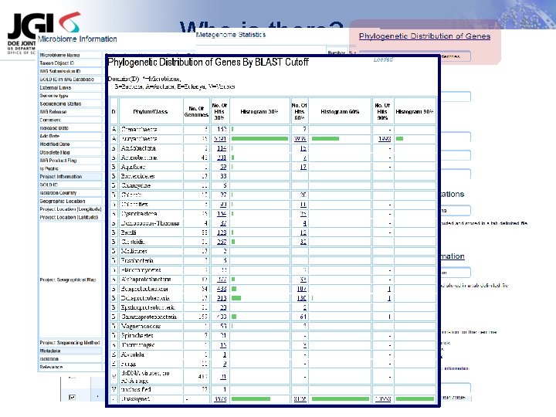The width and height of the screenshot is (556, 417).
Task: Open Euryarchaeota 90% hits count link
Action: click(x=385, y=139)
